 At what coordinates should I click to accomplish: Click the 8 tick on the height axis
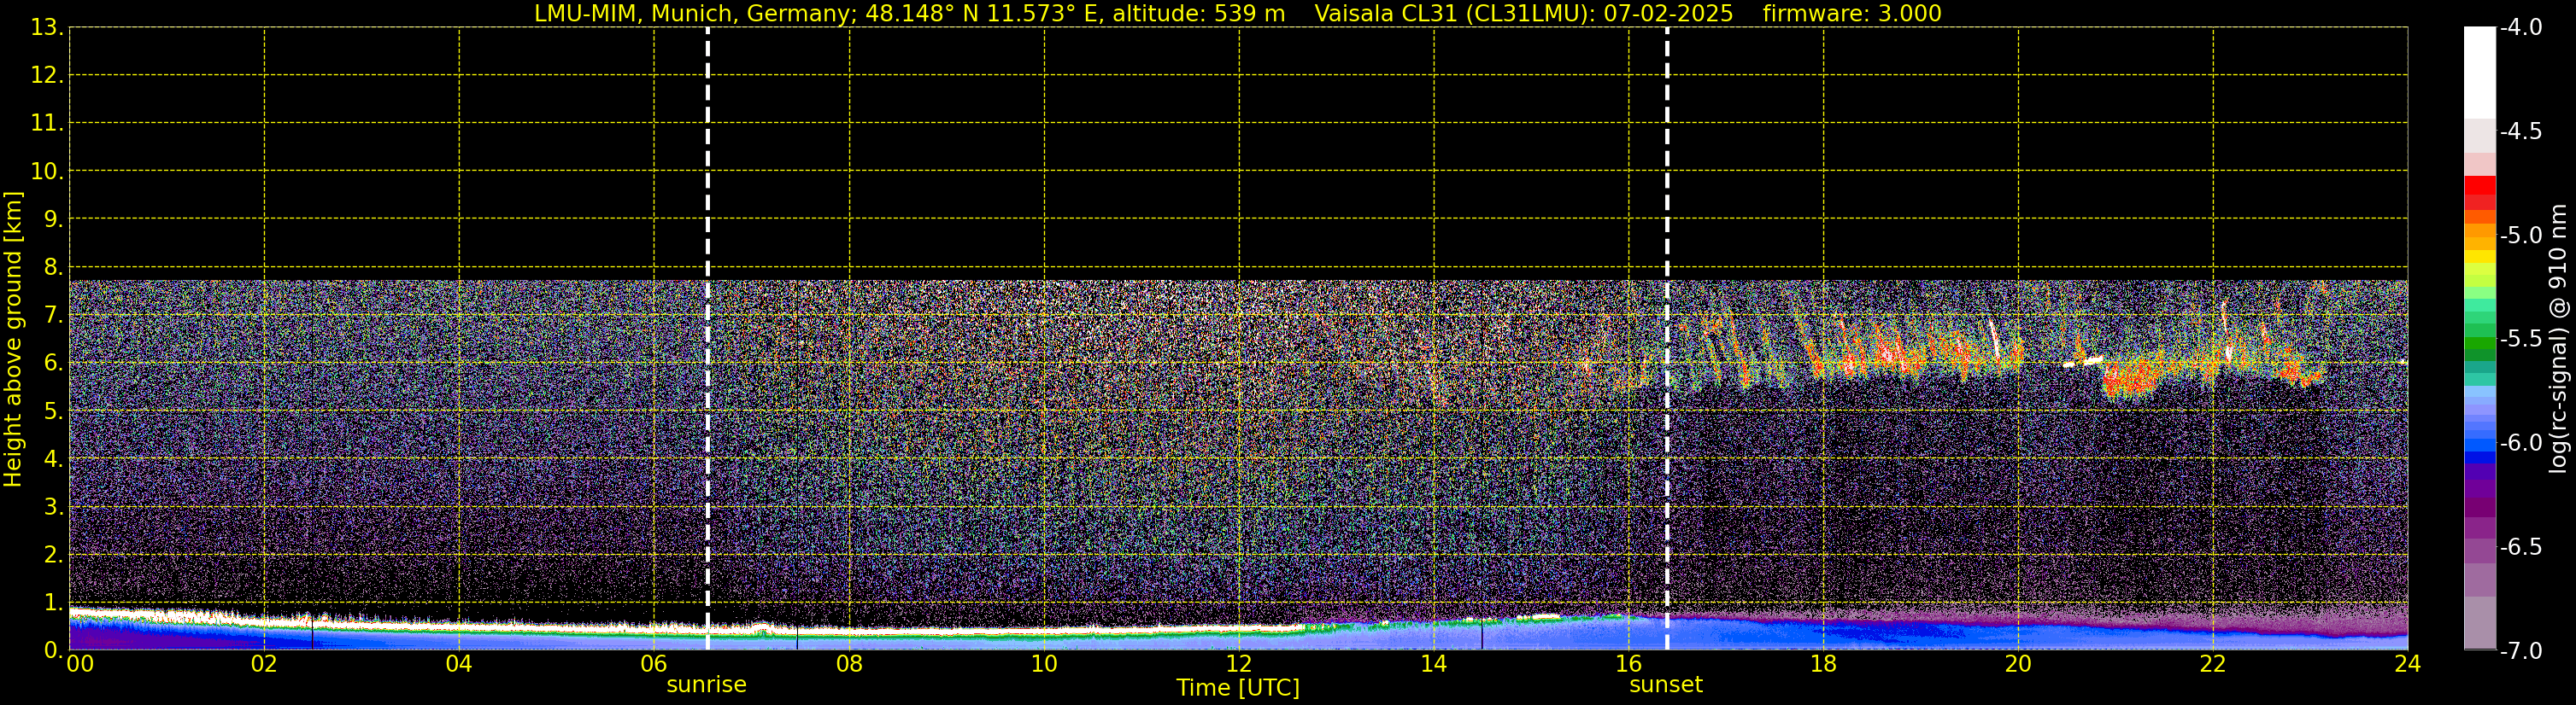(52, 268)
